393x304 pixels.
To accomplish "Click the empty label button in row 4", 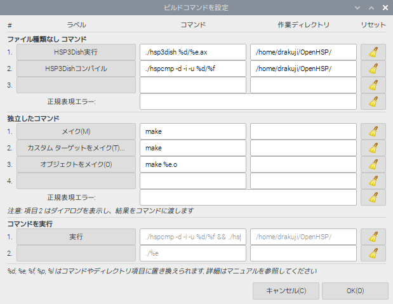I will [76, 181].
